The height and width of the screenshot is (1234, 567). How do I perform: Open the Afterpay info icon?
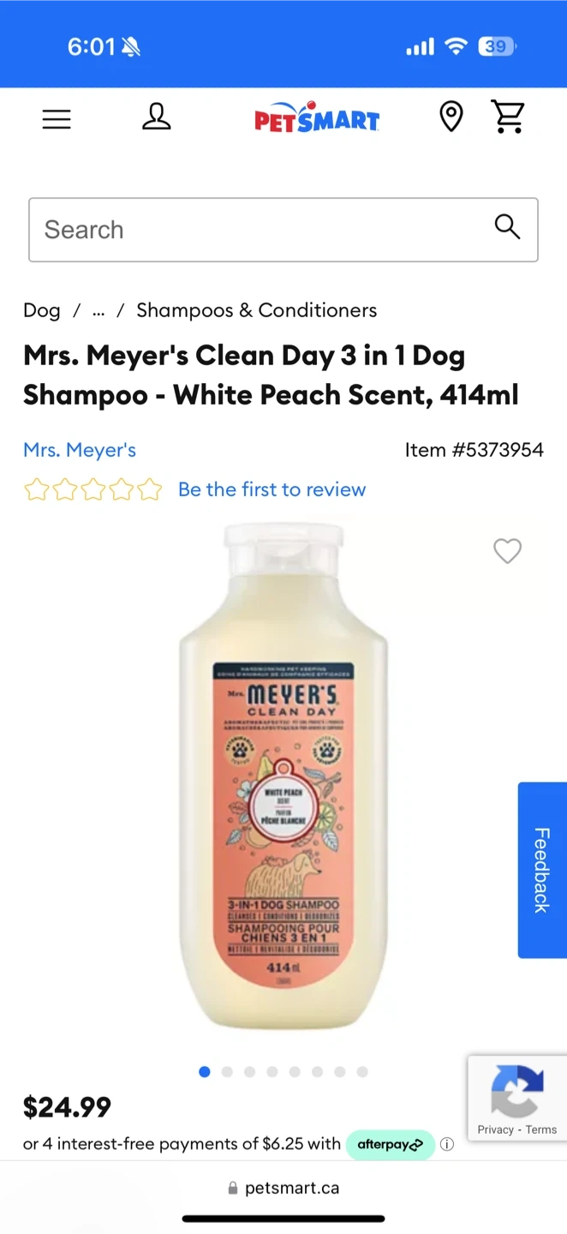[x=447, y=1144]
